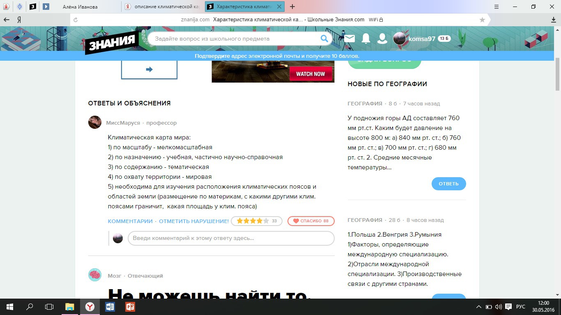This screenshot has height=315, width=561.
Task: Reload the page from the address bar
Action: [x=75, y=20]
